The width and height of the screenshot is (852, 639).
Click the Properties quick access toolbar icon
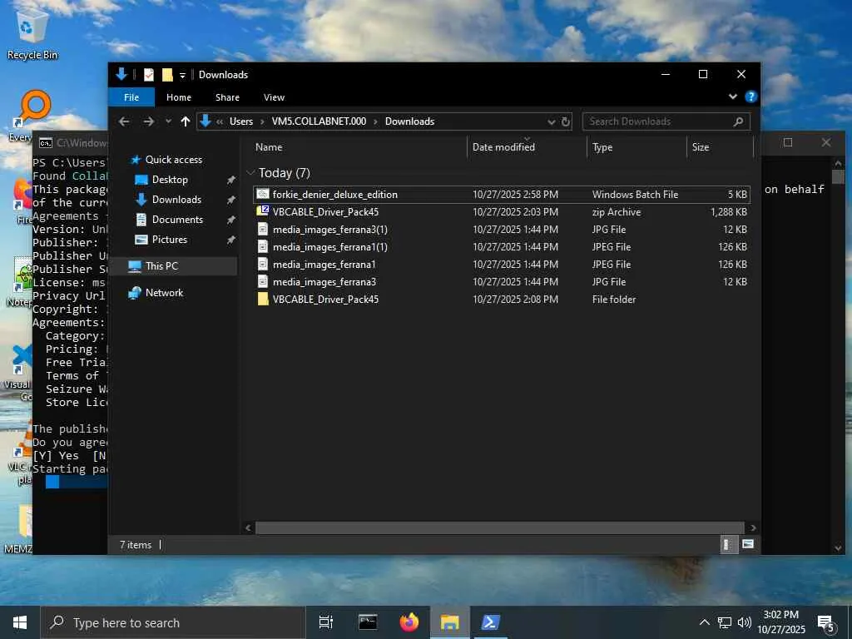coord(148,74)
